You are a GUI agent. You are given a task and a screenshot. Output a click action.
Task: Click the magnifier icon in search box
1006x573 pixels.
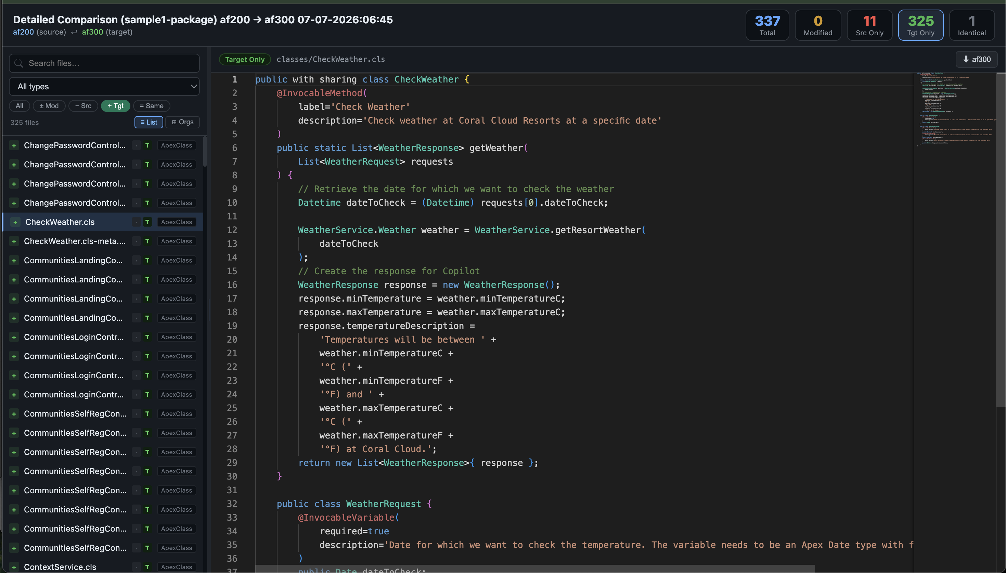point(18,63)
